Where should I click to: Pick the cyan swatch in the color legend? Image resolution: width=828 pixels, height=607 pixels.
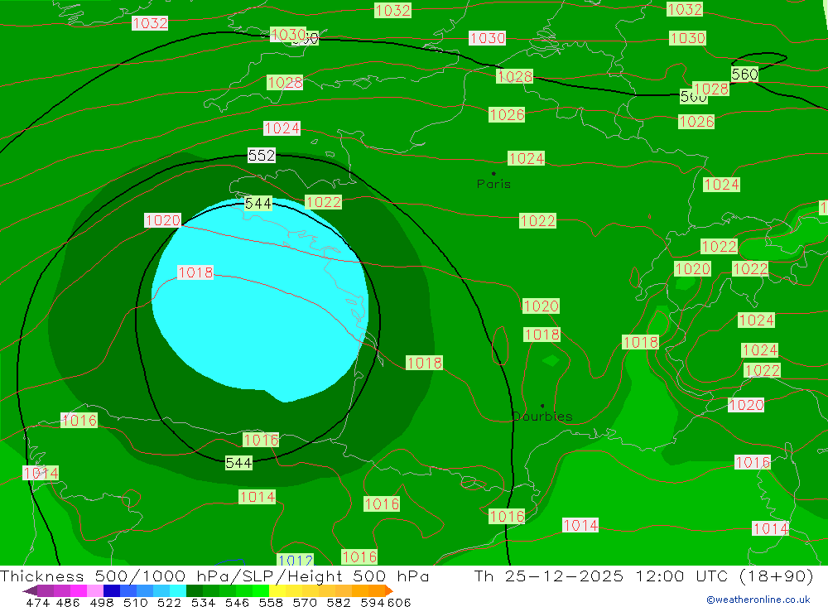coord(178,590)
